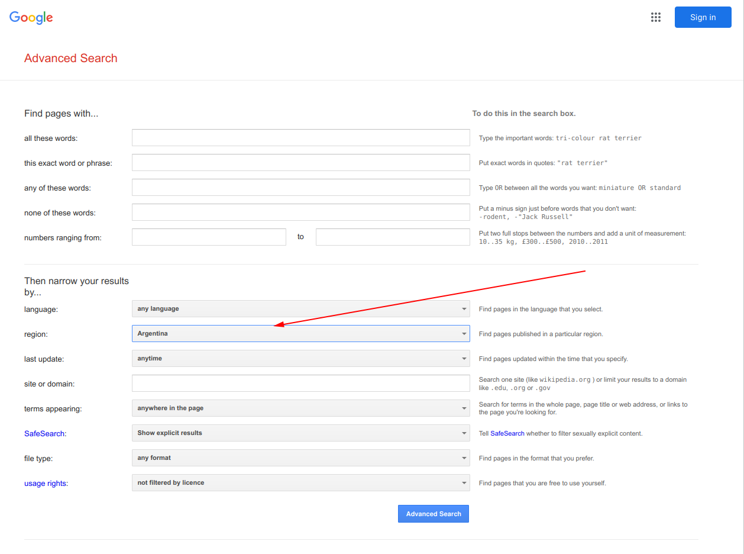The width and height of the screenshot is (744, 554).
Task: Click SafeSearch link in the description text
Action: coord(507,433)
